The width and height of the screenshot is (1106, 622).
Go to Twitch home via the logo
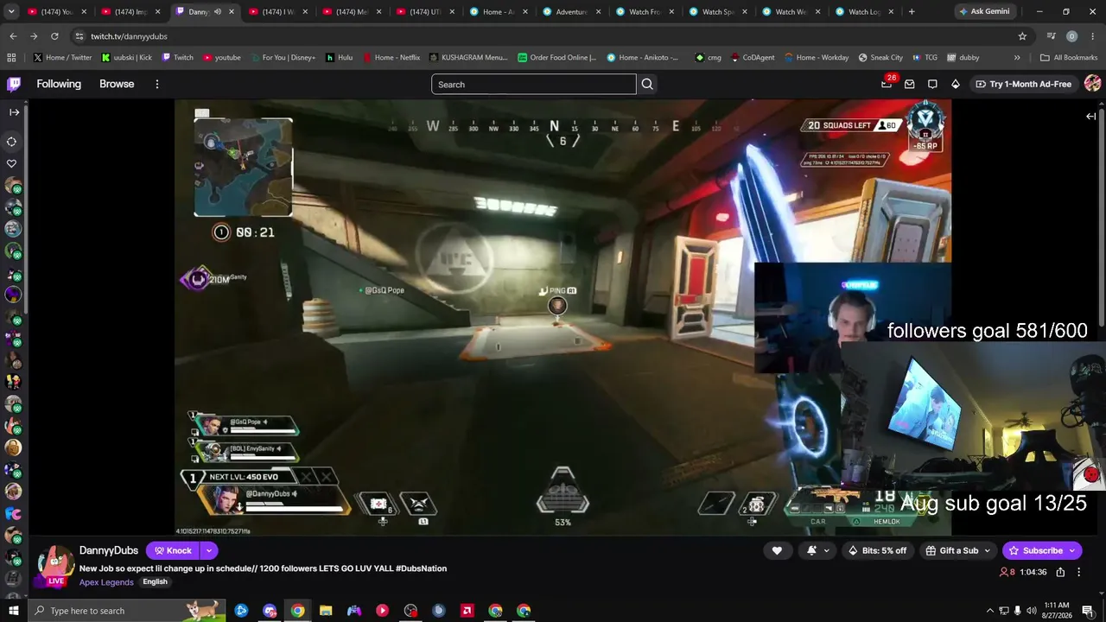[14, 84]
